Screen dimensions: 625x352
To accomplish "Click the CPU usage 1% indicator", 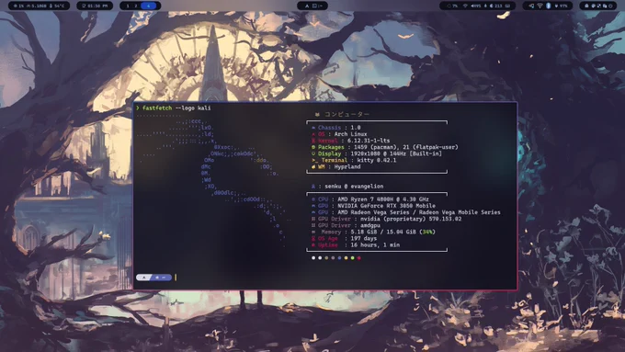I will (18, 6).
